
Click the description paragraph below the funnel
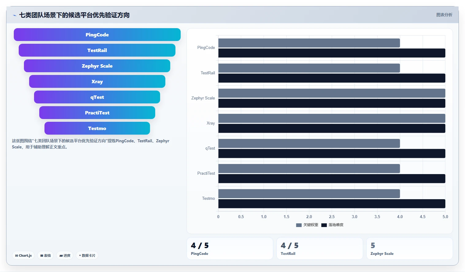[x=91, y=144]
